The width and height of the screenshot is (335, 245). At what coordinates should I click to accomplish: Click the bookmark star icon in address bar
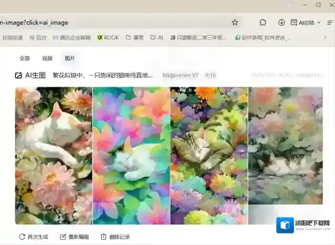[235, 23]
